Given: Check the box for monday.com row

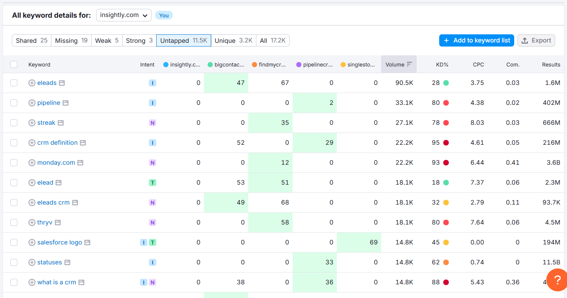Looking at the screenshot, I should (x=14, y=163).
